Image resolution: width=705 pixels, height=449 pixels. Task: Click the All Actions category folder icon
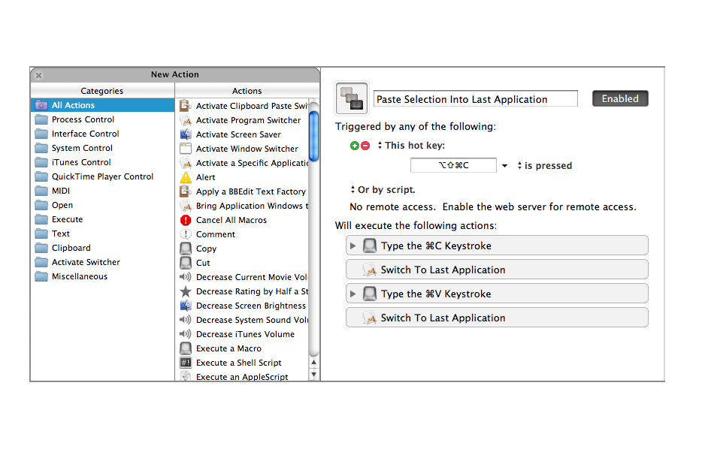click(41, 106)
